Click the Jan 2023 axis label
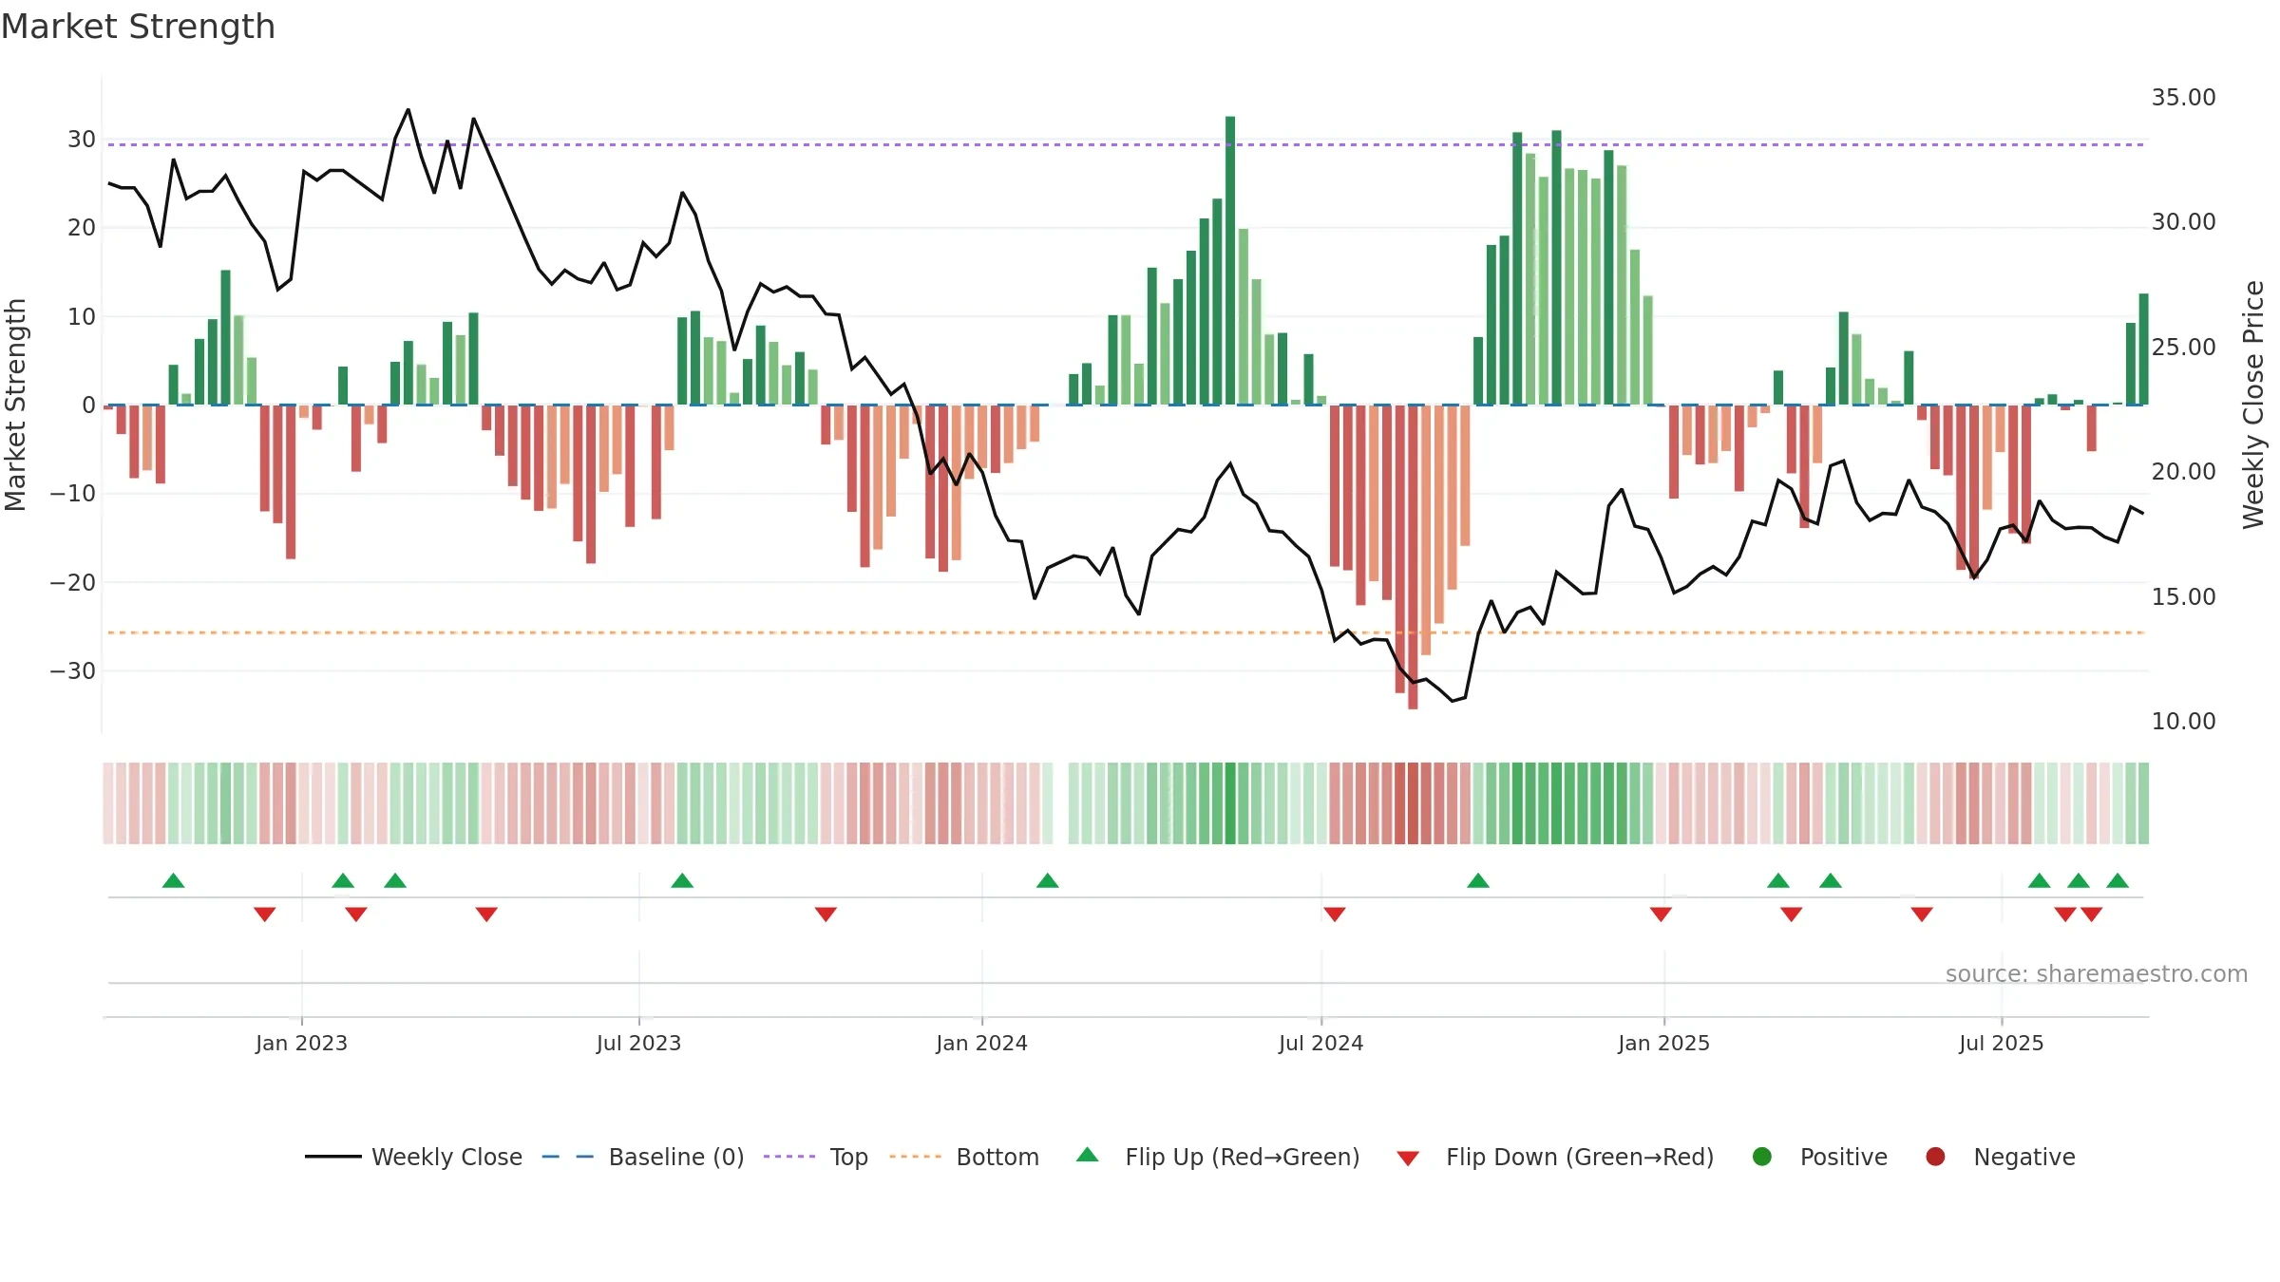Viewport: 2280px width, 1282px height. 301,1044
